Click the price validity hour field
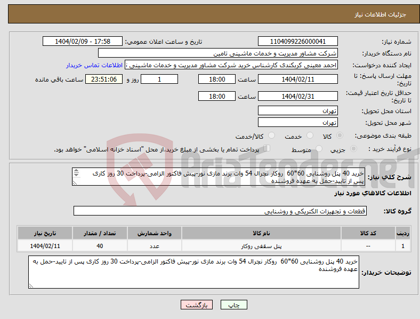 pos(217,96)
